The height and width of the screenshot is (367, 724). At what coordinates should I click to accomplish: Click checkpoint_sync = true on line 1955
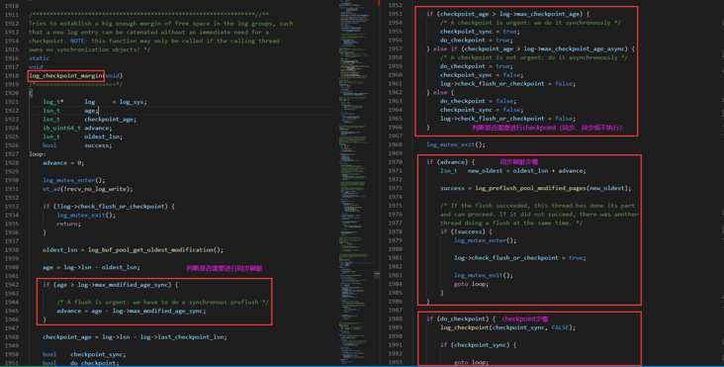coord(480,32)
